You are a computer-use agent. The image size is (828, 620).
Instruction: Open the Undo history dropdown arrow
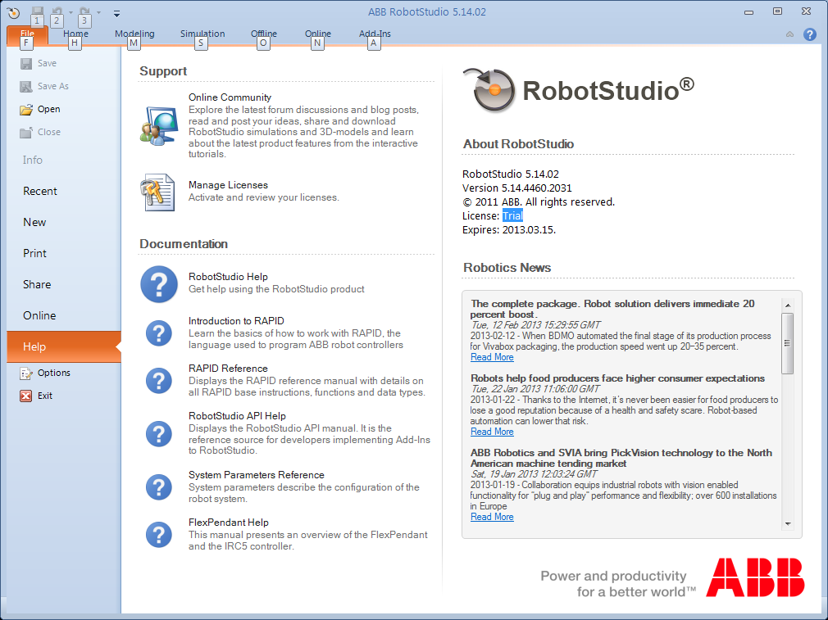click(x=71, y=12)
